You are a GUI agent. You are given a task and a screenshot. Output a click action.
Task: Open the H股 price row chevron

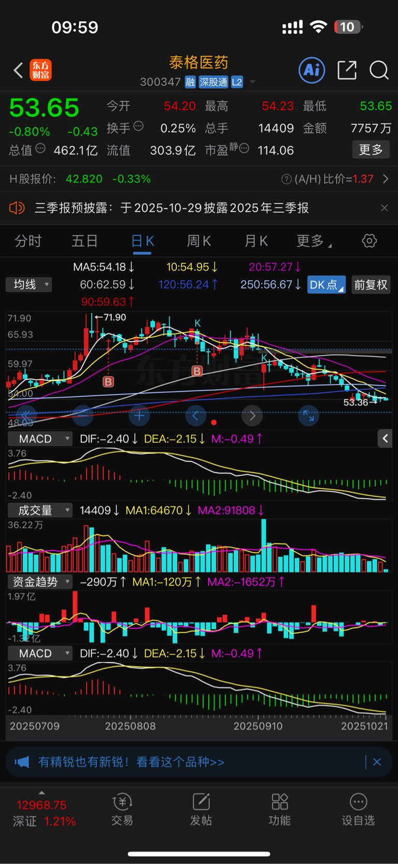[x=386, y=179]
